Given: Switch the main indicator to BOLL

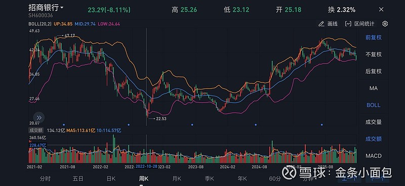Looking at the screenshot, I should coord(373,105).
